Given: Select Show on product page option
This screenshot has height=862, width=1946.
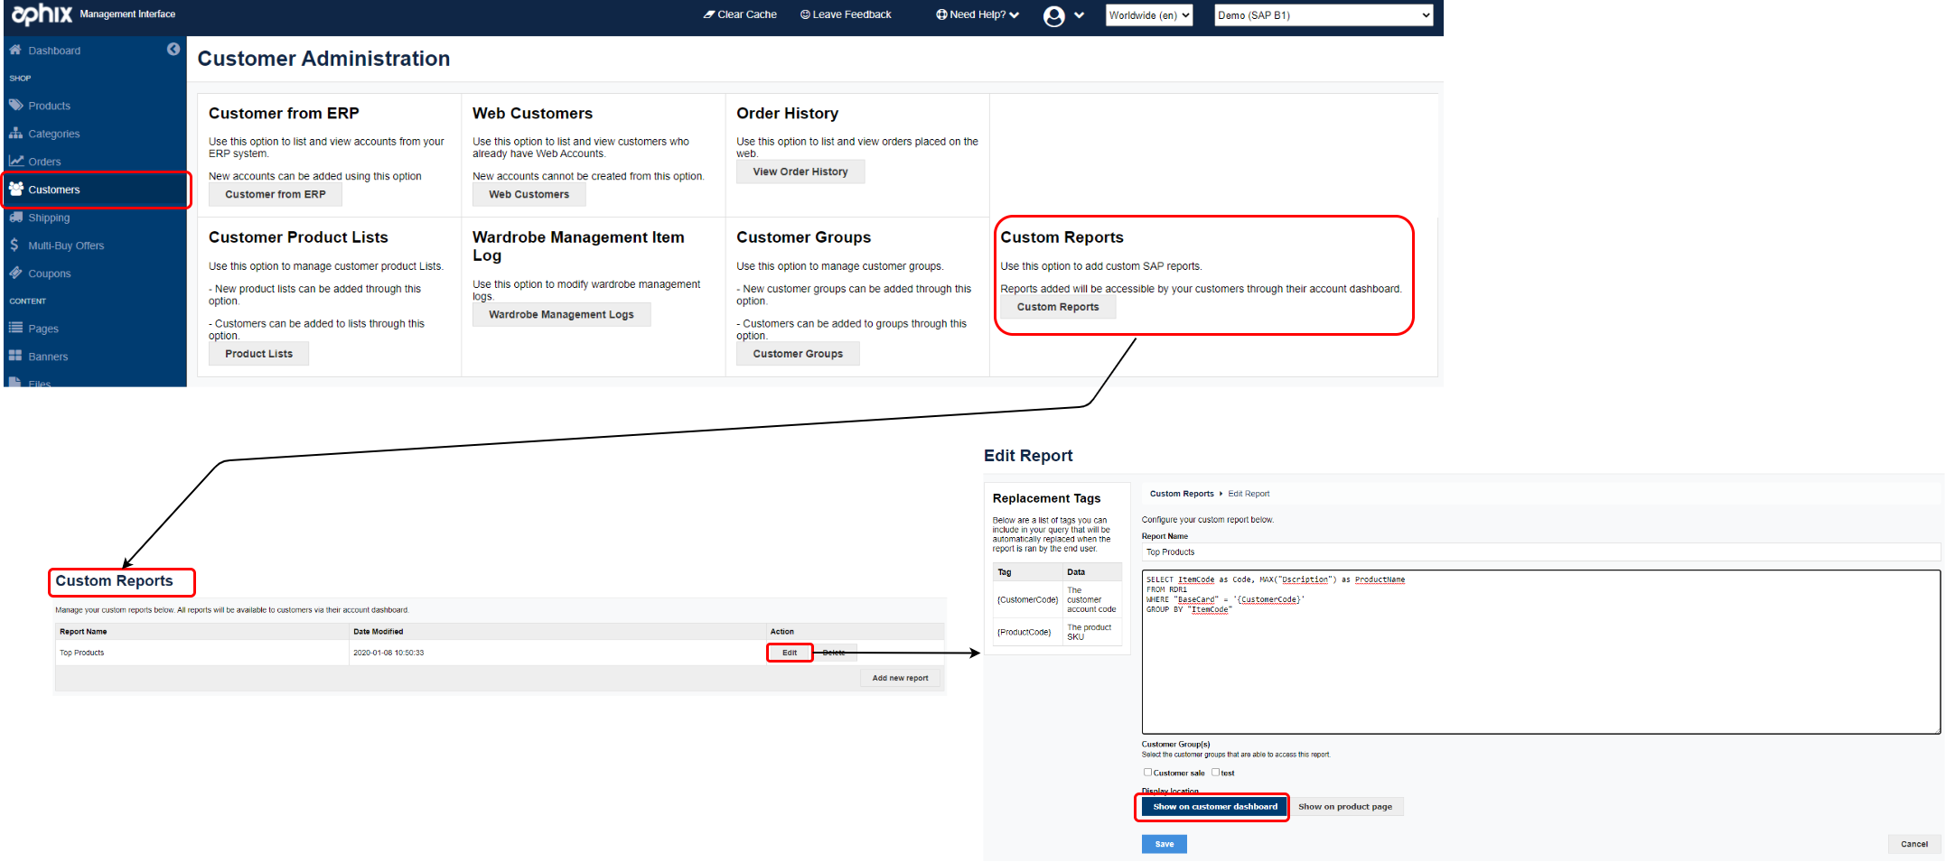Looking at the screenshot, I should (x=1344, y=807).
